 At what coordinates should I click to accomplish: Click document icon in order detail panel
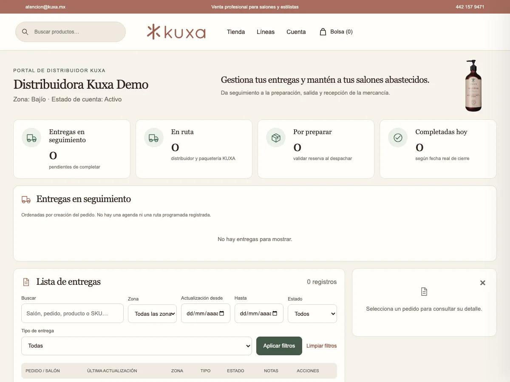(424, 292)
